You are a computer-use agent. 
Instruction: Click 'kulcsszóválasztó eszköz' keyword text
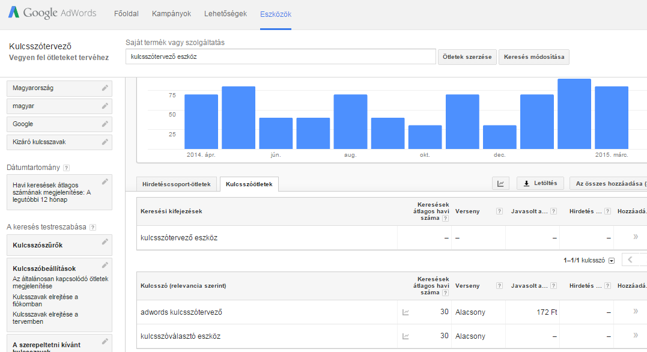coord(180,336)
